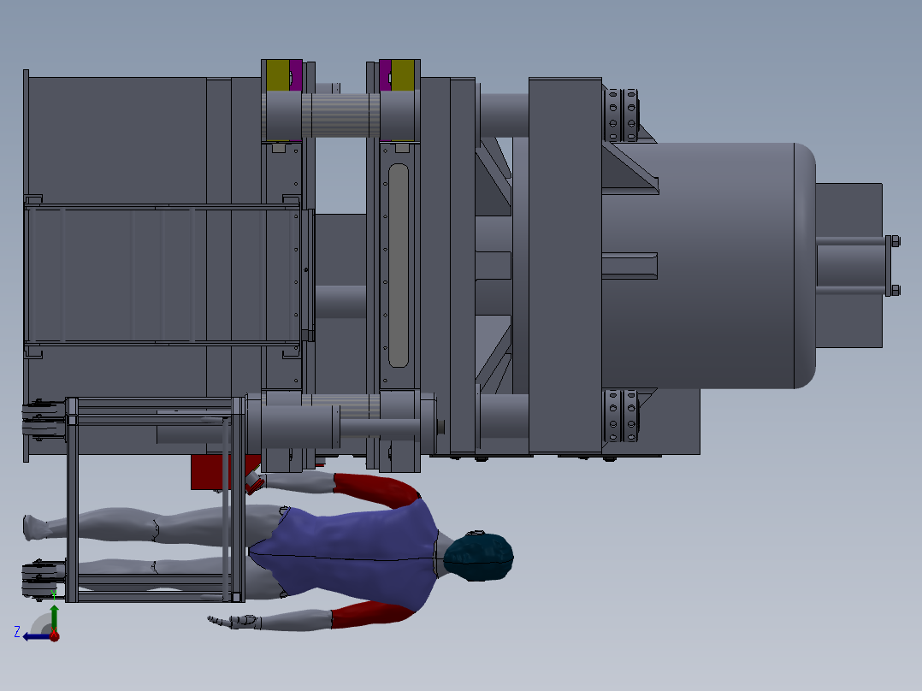The height and width of the screenshot is (691, 922).
Task: Select the mannequin's dark teal head
Action: pyautogui.click(x=478, y=557)
